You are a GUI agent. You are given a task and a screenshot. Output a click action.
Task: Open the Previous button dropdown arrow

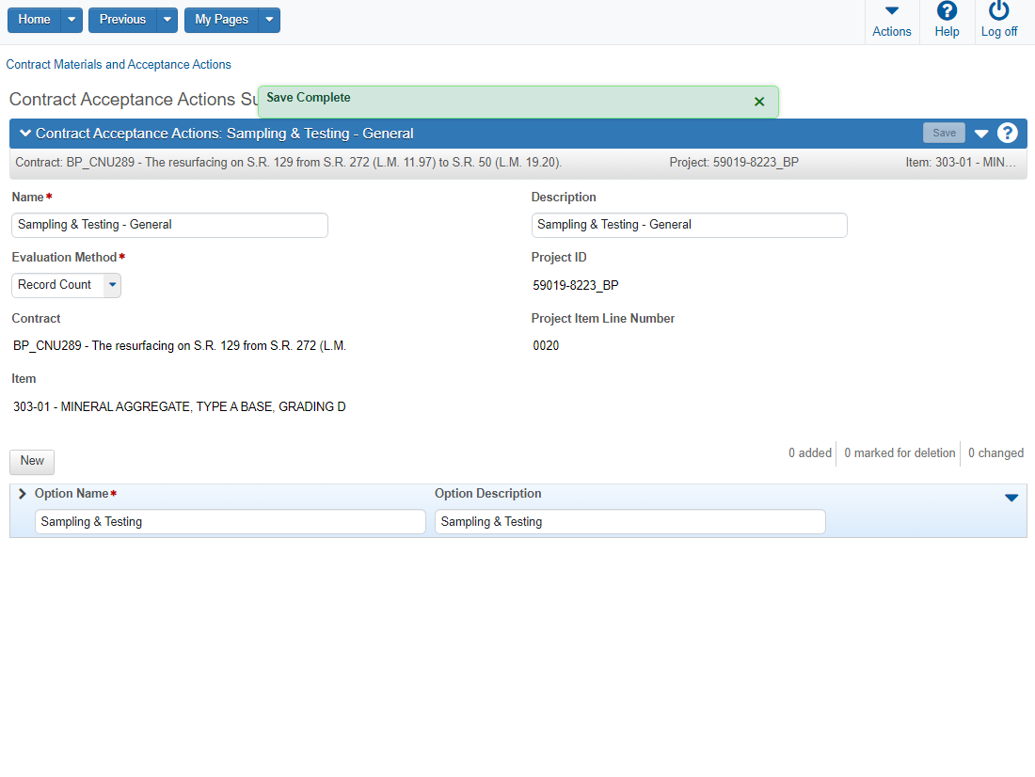point(167,20)
